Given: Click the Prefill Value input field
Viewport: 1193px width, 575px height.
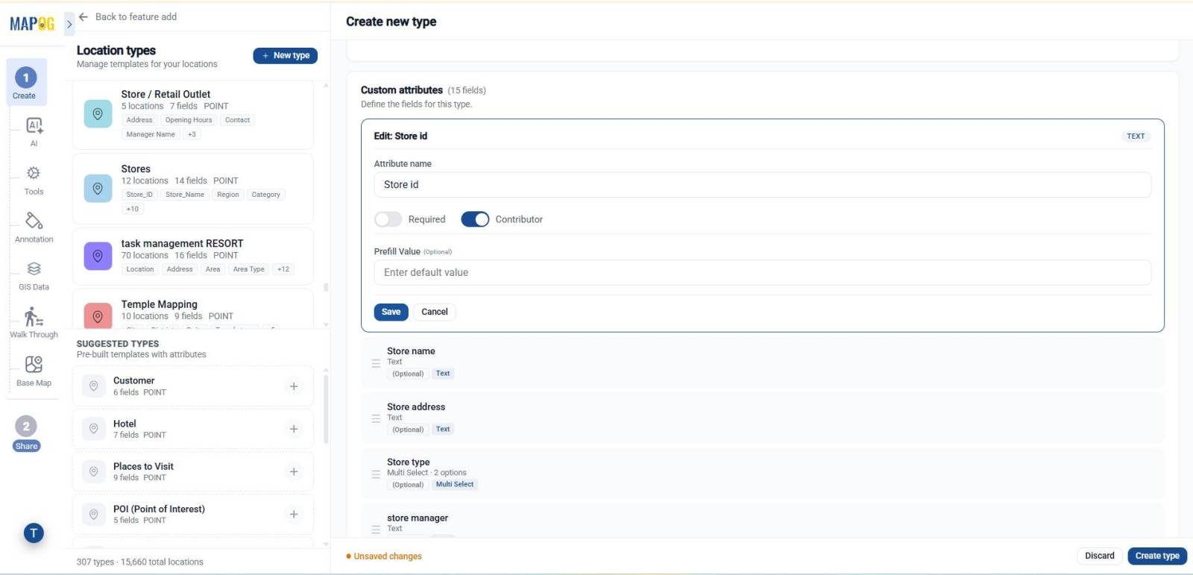Looking at the screenshot, I should (762, 272).
